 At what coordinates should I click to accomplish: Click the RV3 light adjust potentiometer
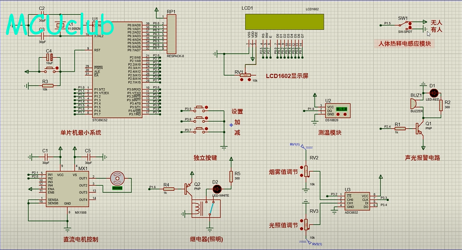(307, 223)
